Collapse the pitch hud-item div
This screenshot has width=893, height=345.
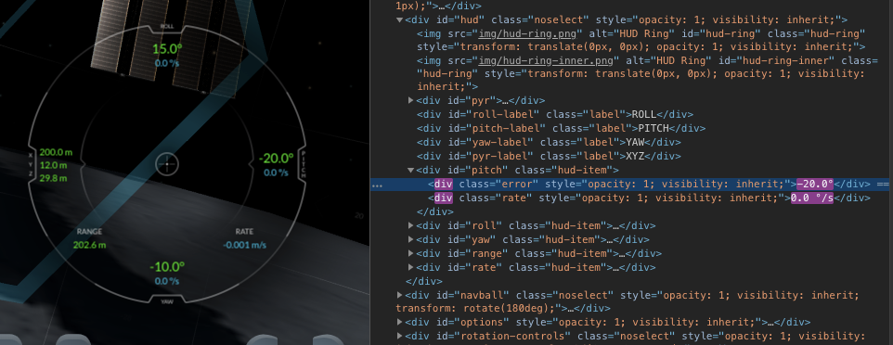(x=411, y=170)
